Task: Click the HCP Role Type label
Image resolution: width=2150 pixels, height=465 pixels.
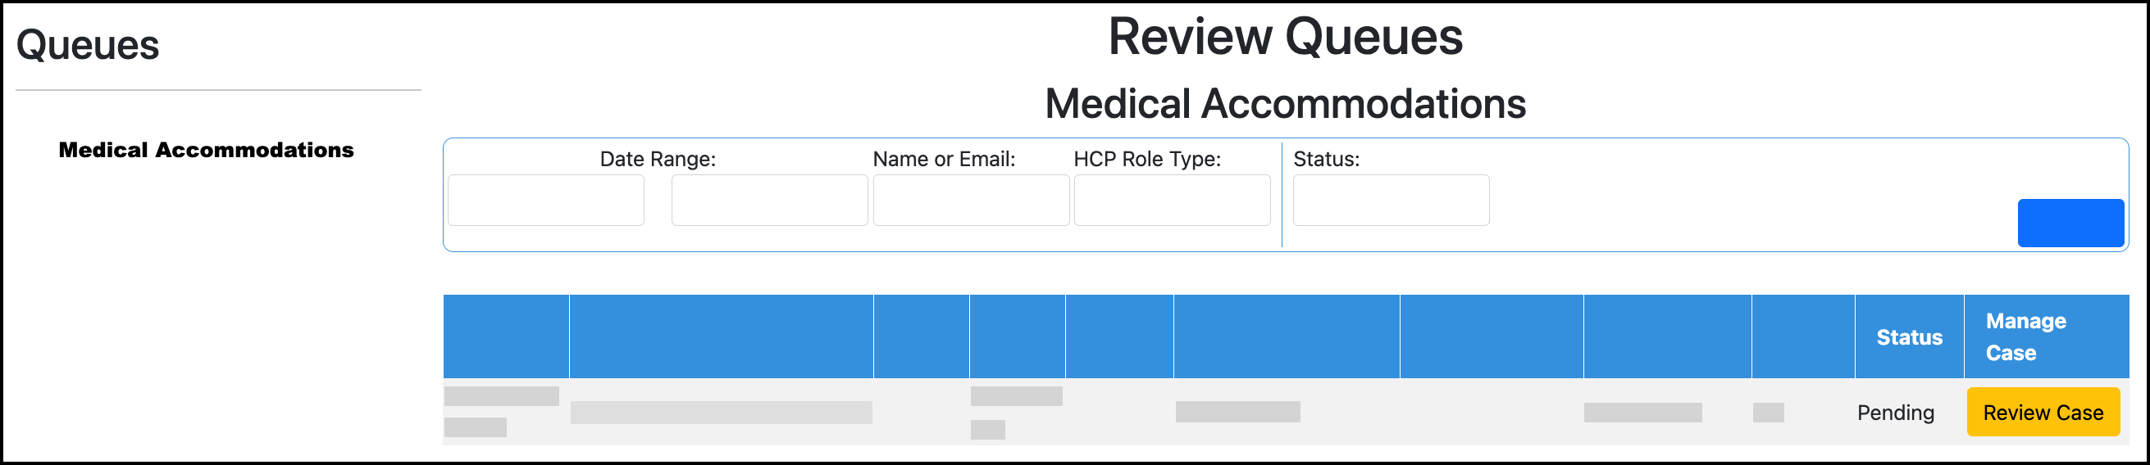Action: coord(1147,159)
